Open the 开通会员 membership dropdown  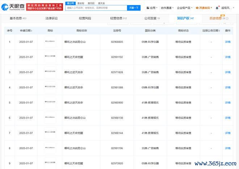(204, 8)
